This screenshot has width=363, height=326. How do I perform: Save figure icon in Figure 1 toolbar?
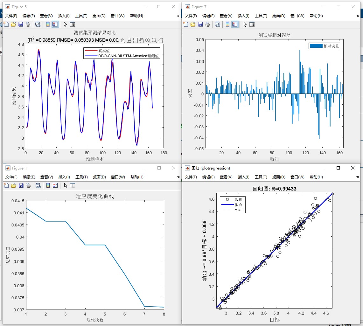pyautogui.click(x=21, y=185)
